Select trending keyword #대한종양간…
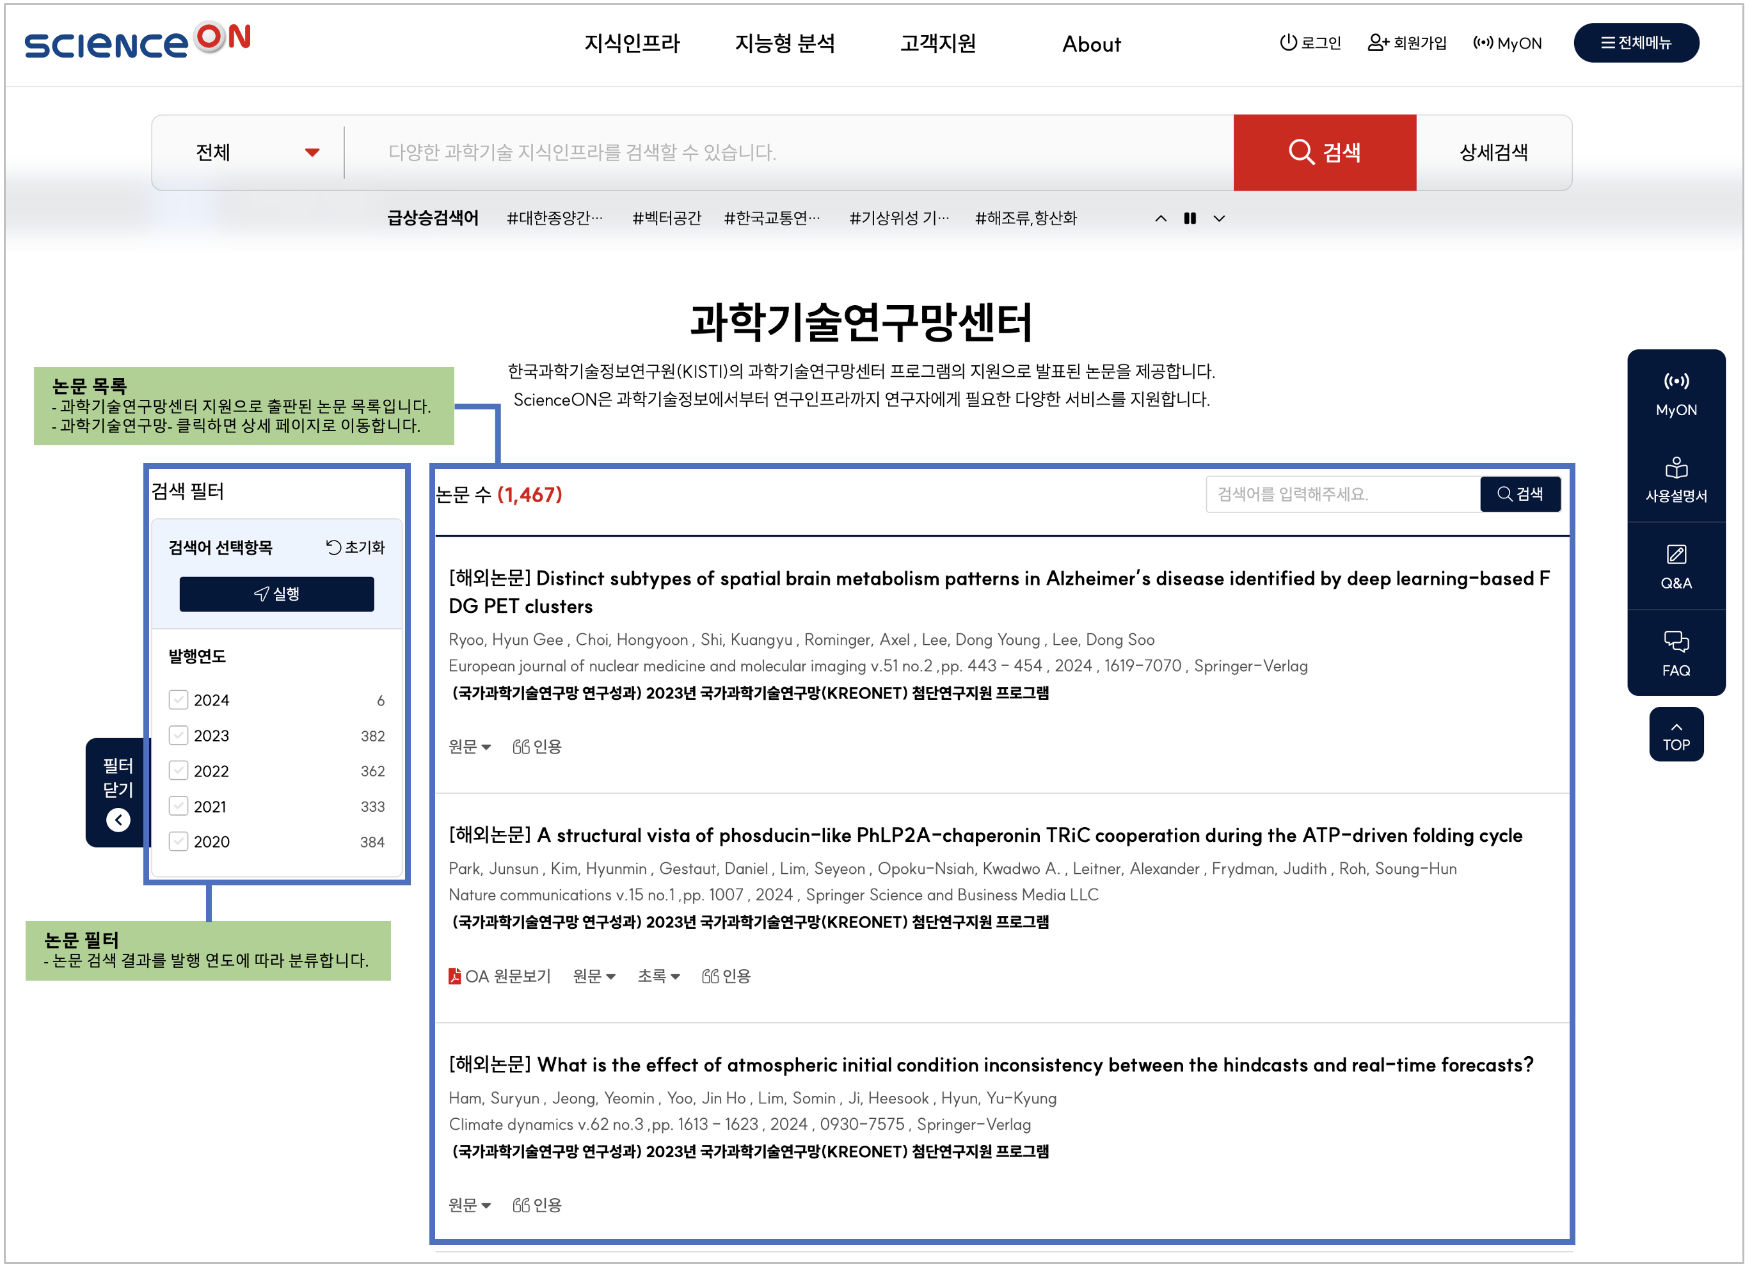 coord(555,219)
